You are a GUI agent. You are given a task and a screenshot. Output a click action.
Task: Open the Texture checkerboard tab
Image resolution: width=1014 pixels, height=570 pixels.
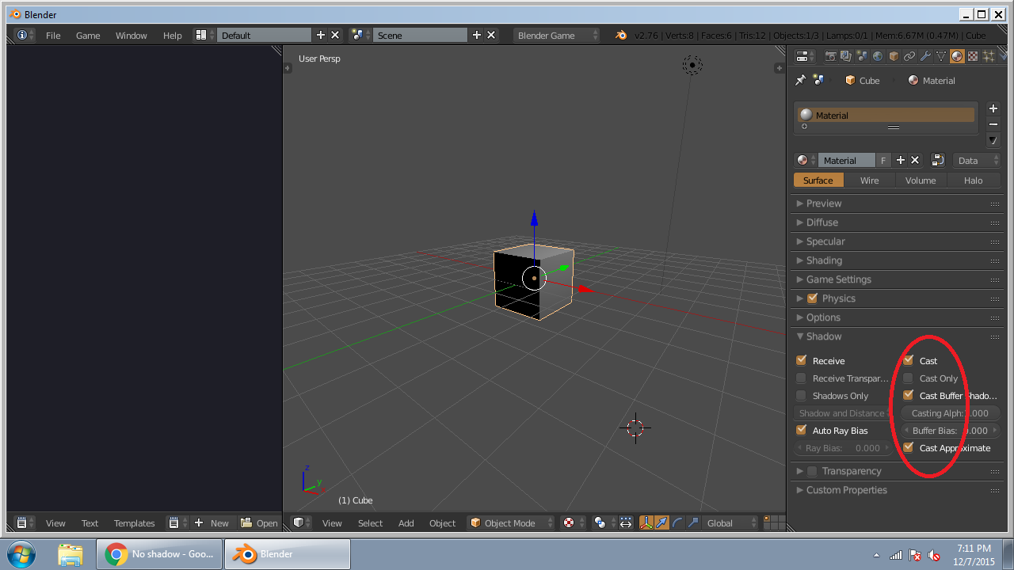[x=973, y=56]
